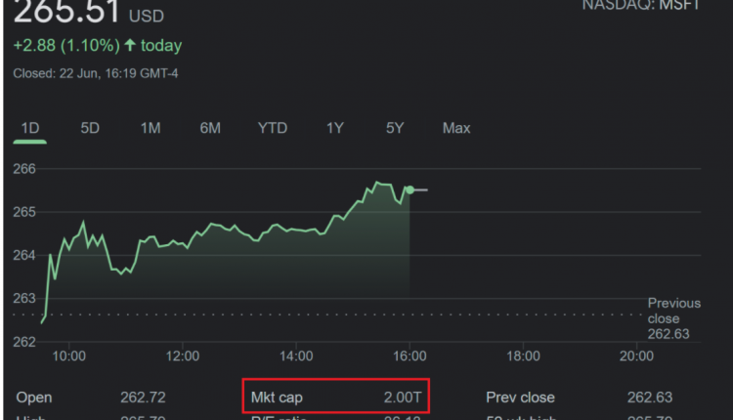Click the green end-point dot on the chart
Image resolution: width=733 pixels, height=420 pixels.
point(410,189)
